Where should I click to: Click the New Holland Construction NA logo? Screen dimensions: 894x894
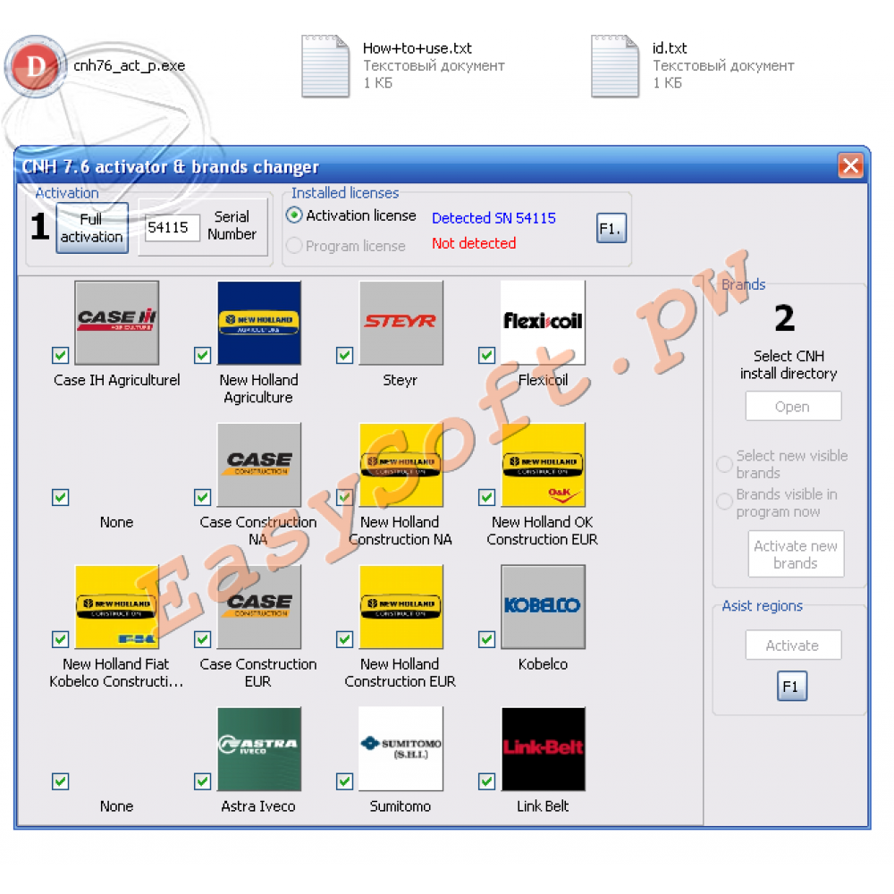[401, 465]
